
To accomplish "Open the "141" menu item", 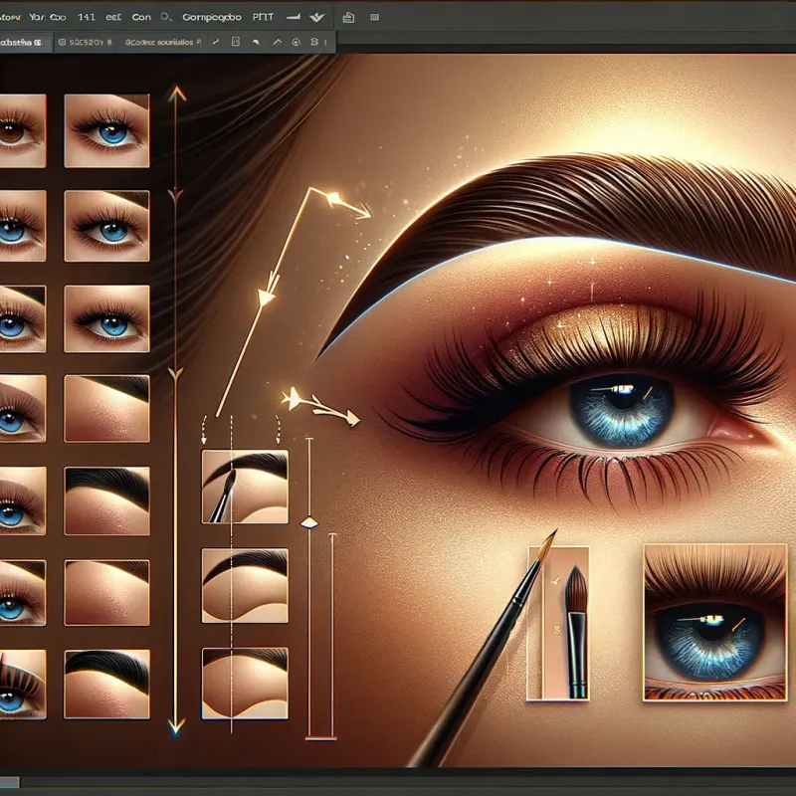I will [87, 17].
